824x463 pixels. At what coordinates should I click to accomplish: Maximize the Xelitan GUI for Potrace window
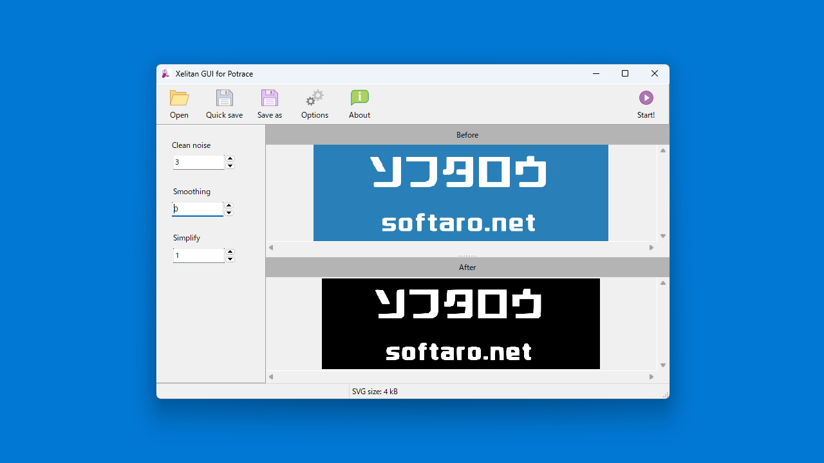[625, 74]
